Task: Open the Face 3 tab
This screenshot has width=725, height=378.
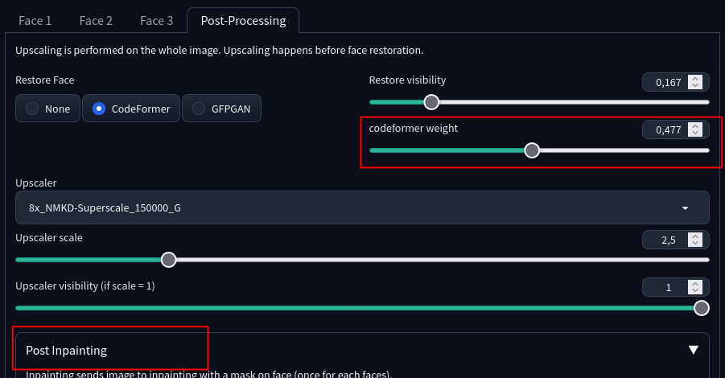Action: (x=156, y=21)
